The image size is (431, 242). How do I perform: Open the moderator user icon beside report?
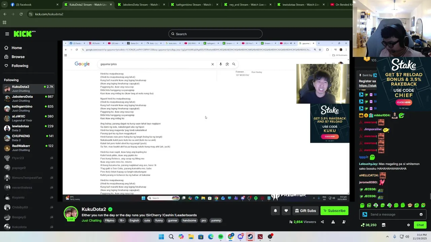pyautogui.click(x=344, y=222)
